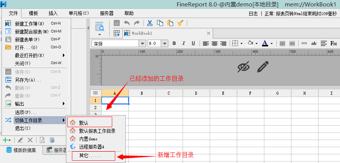The image size is (340, 163).
Task: Click the insert widget field icon
Action: point(304,43)
